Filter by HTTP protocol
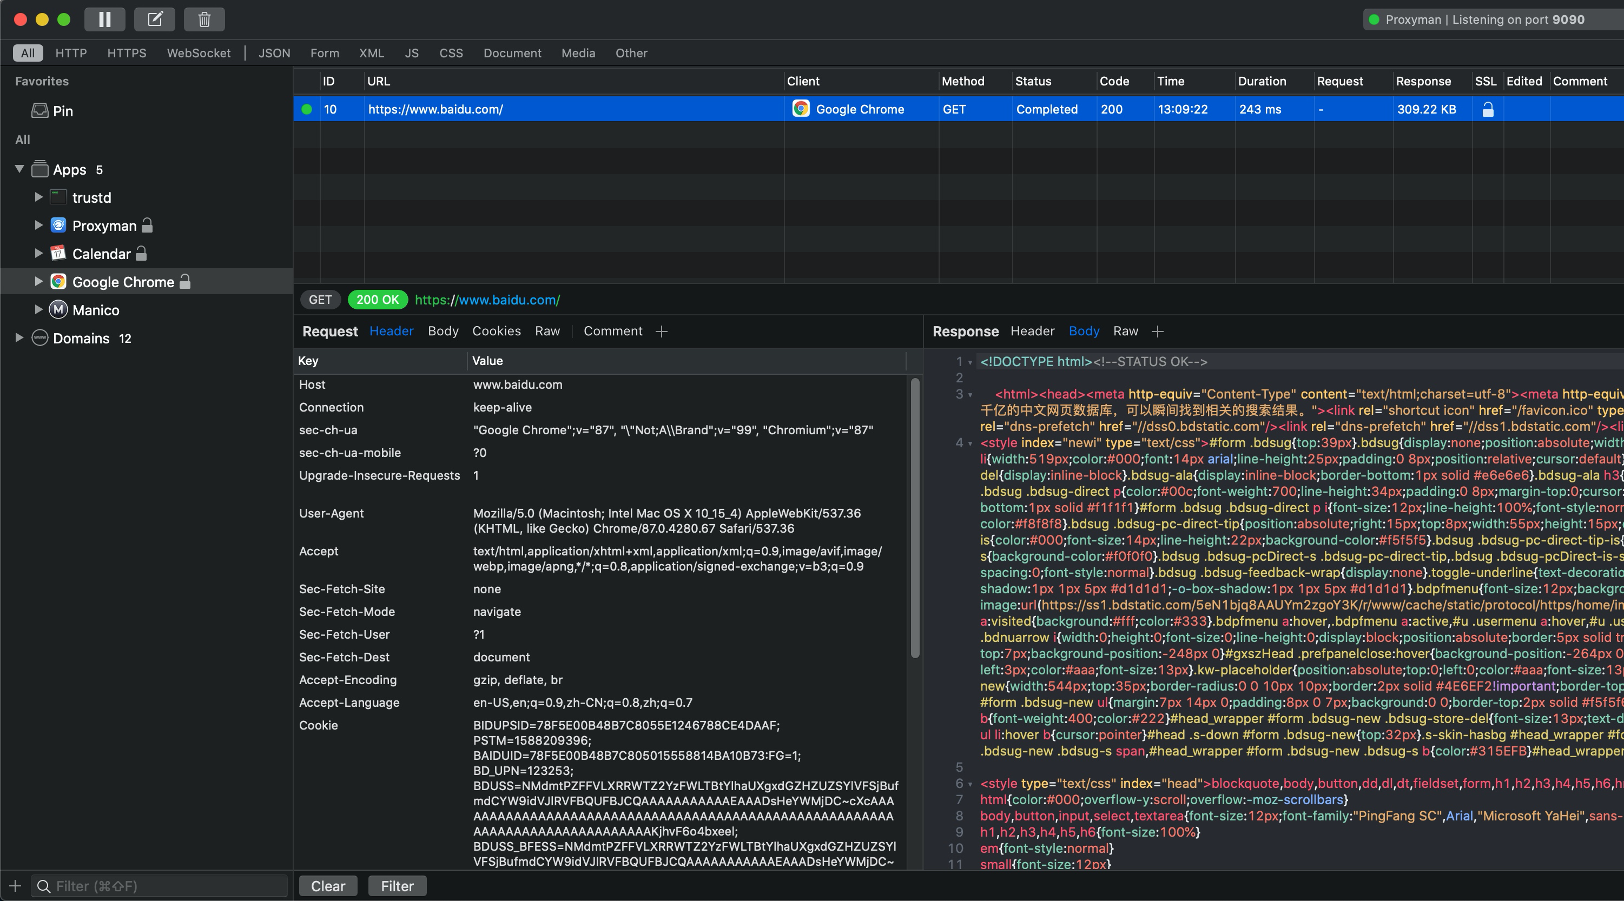Image resolution: width=1624 pixels, height=901 pixels. [71, 53]
